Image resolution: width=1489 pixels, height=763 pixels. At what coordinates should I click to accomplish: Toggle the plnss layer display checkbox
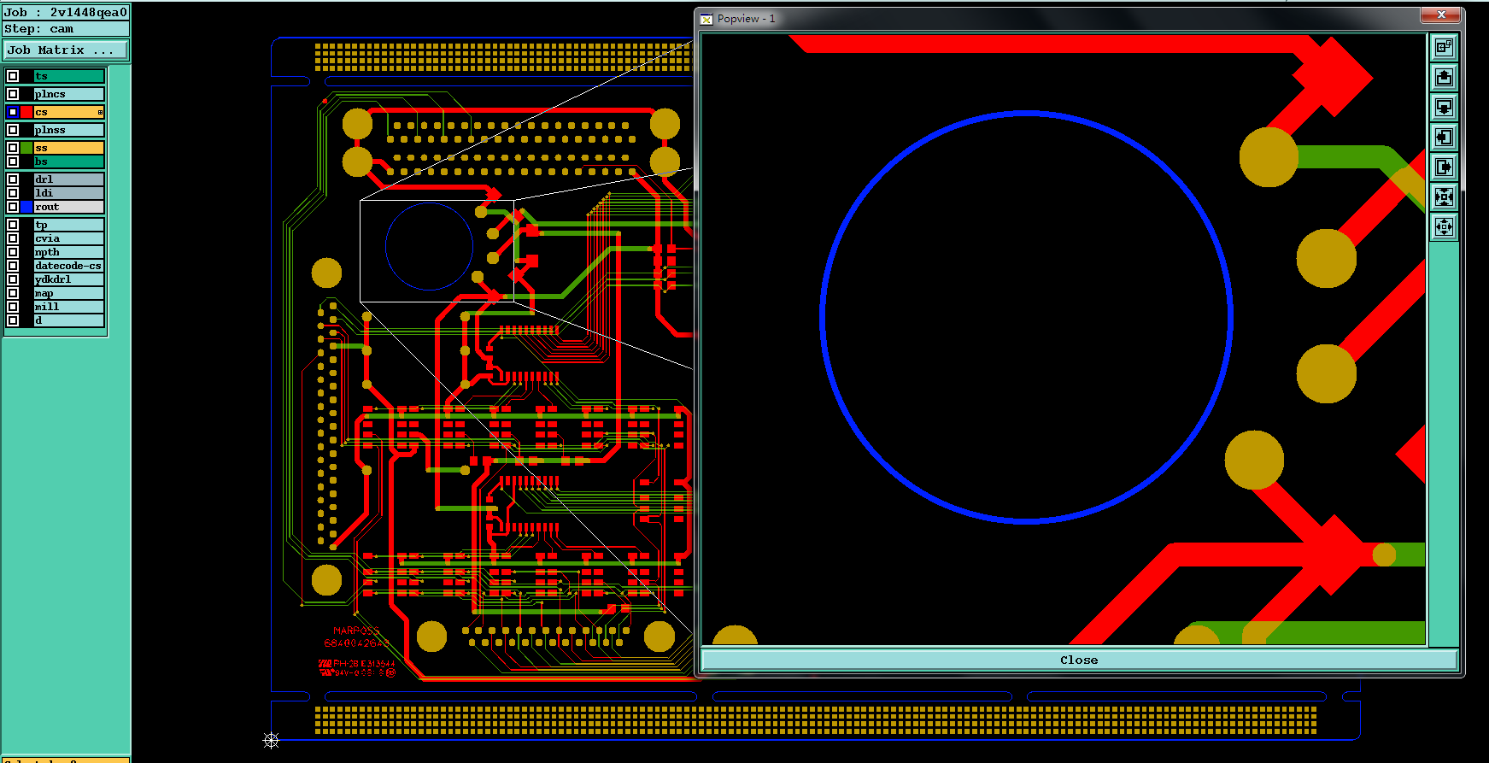(x=13, y=130)
